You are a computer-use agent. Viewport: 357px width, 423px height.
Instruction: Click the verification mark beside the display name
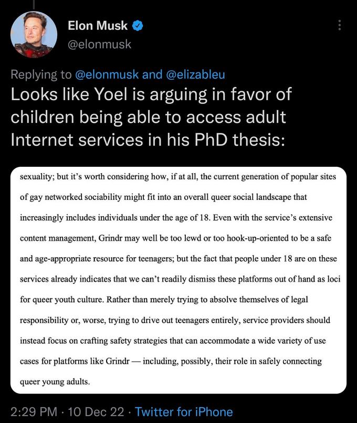click(x=138, y=25)
